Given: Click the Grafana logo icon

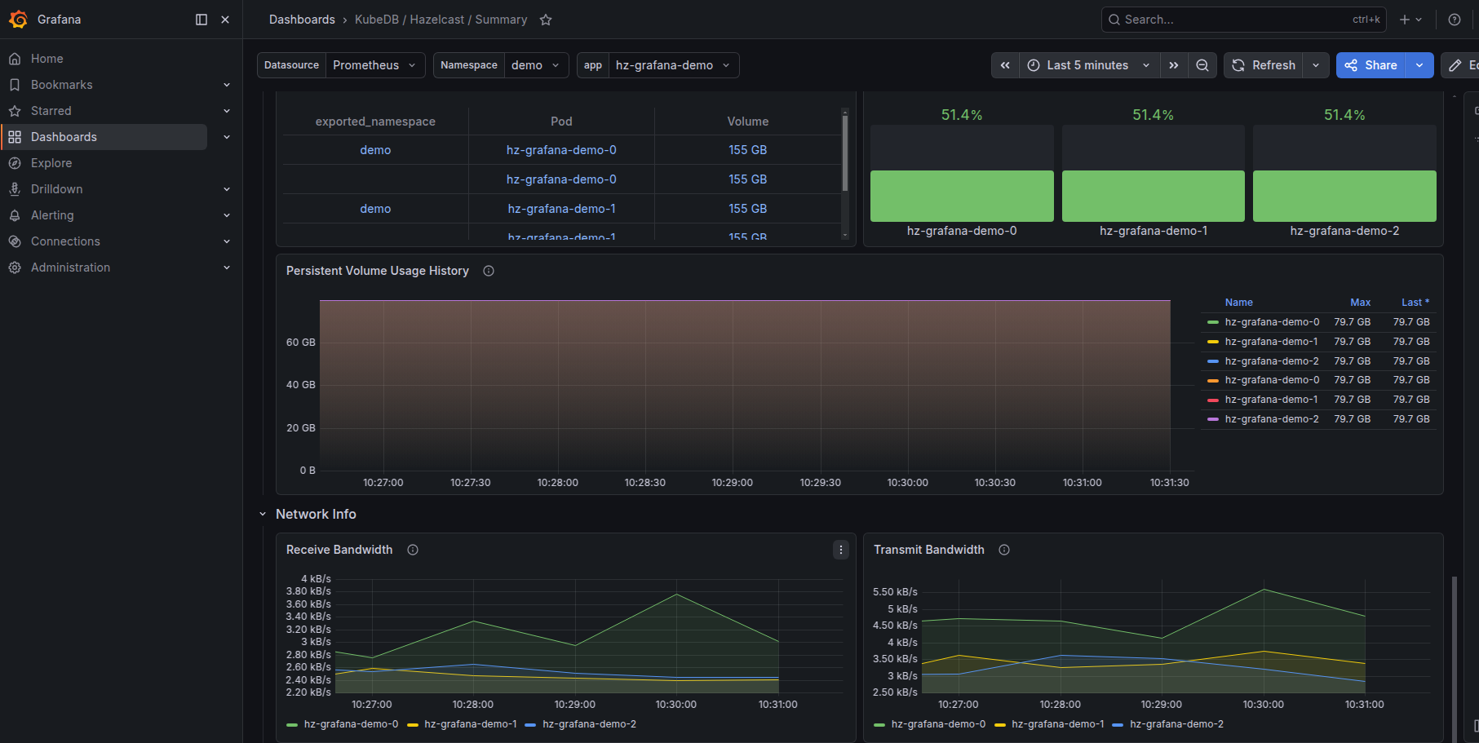Looking at the screenshot, I should tap(18, 20).
